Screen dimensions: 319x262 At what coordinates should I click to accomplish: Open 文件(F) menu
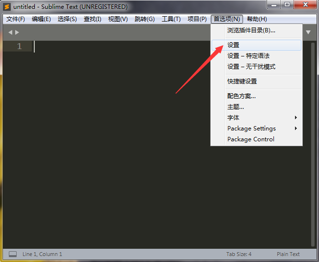(16, 19)
